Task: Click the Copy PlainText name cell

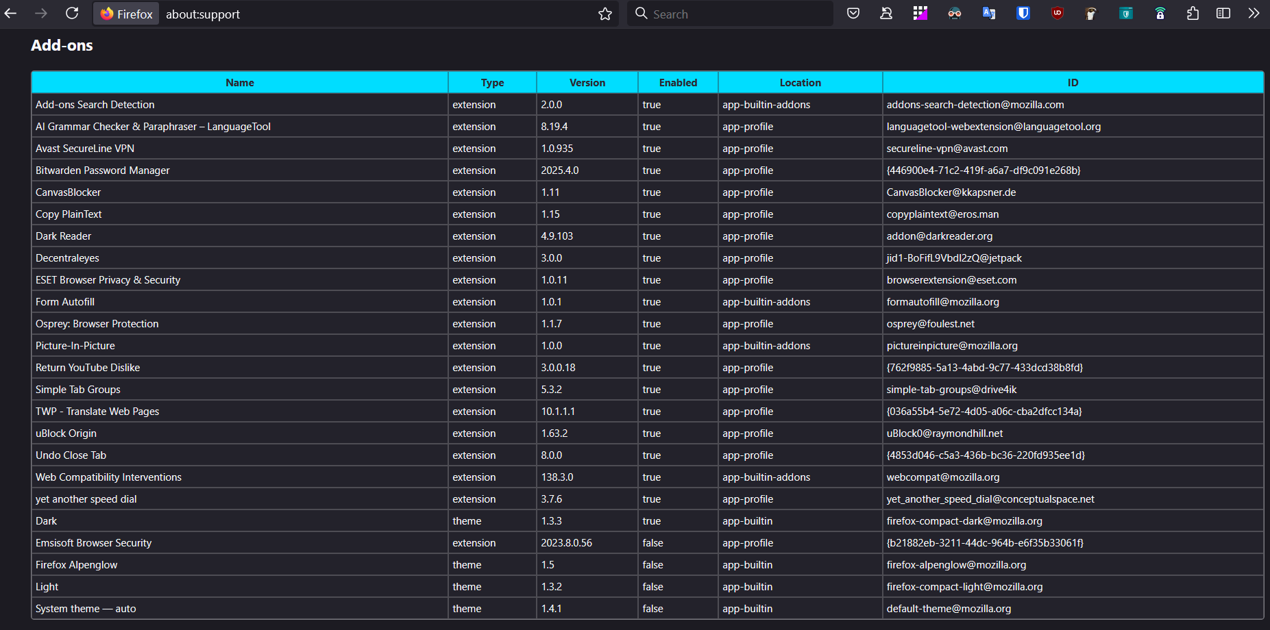Action: point(240,214)
